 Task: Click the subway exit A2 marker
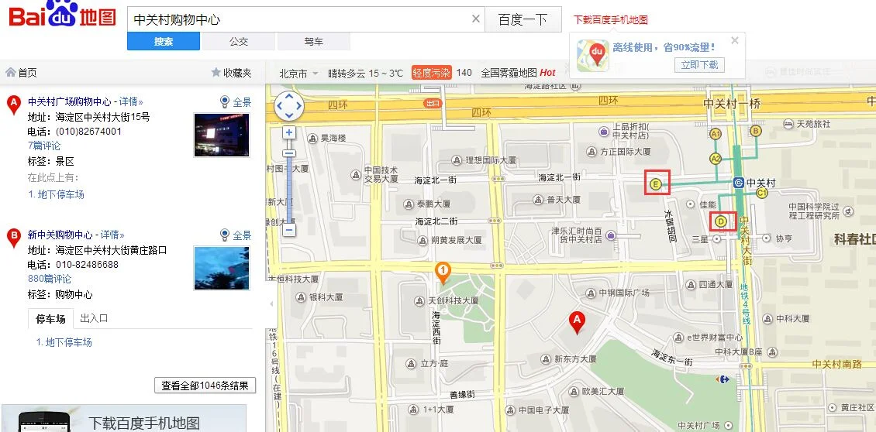pos(716,159)
